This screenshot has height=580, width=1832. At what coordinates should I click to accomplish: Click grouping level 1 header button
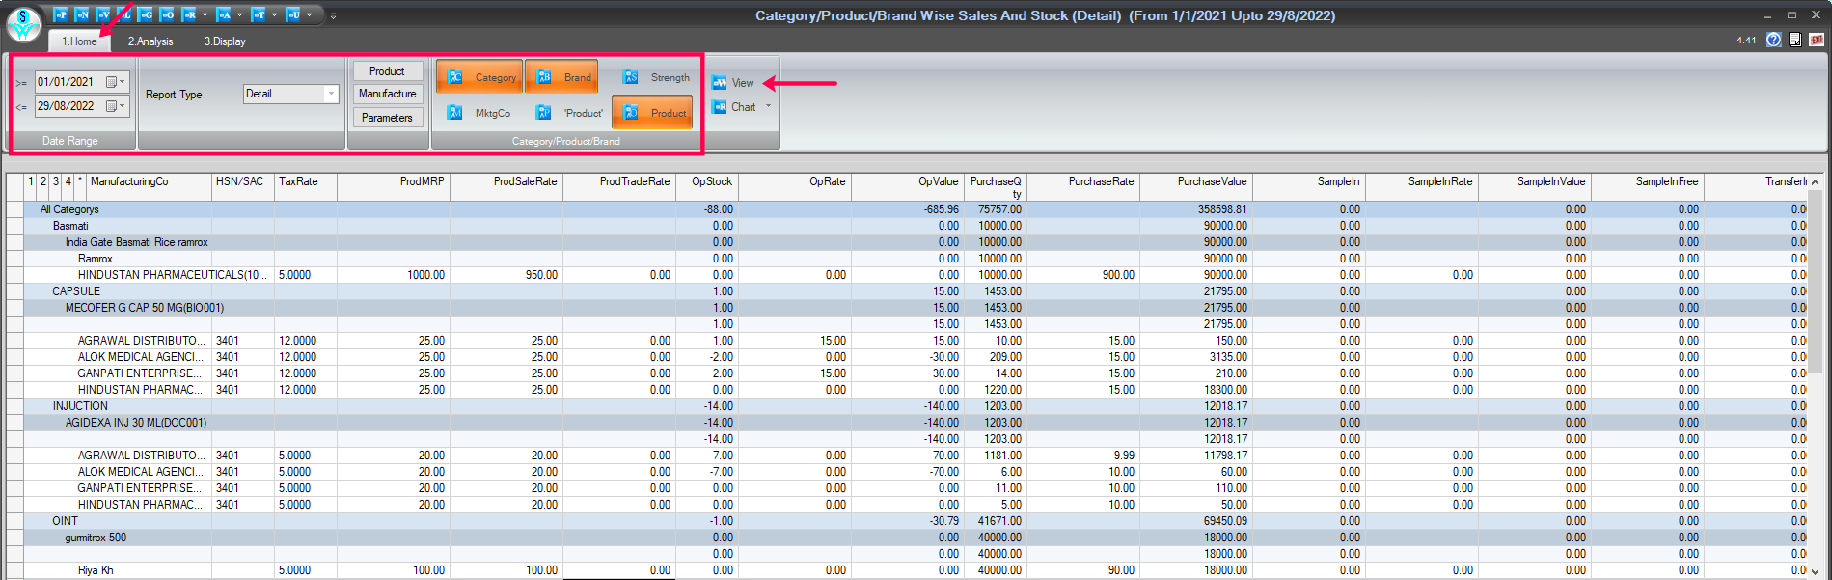(31, 186)
